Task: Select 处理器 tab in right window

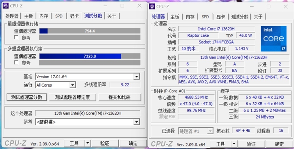Action: [158, 16]
